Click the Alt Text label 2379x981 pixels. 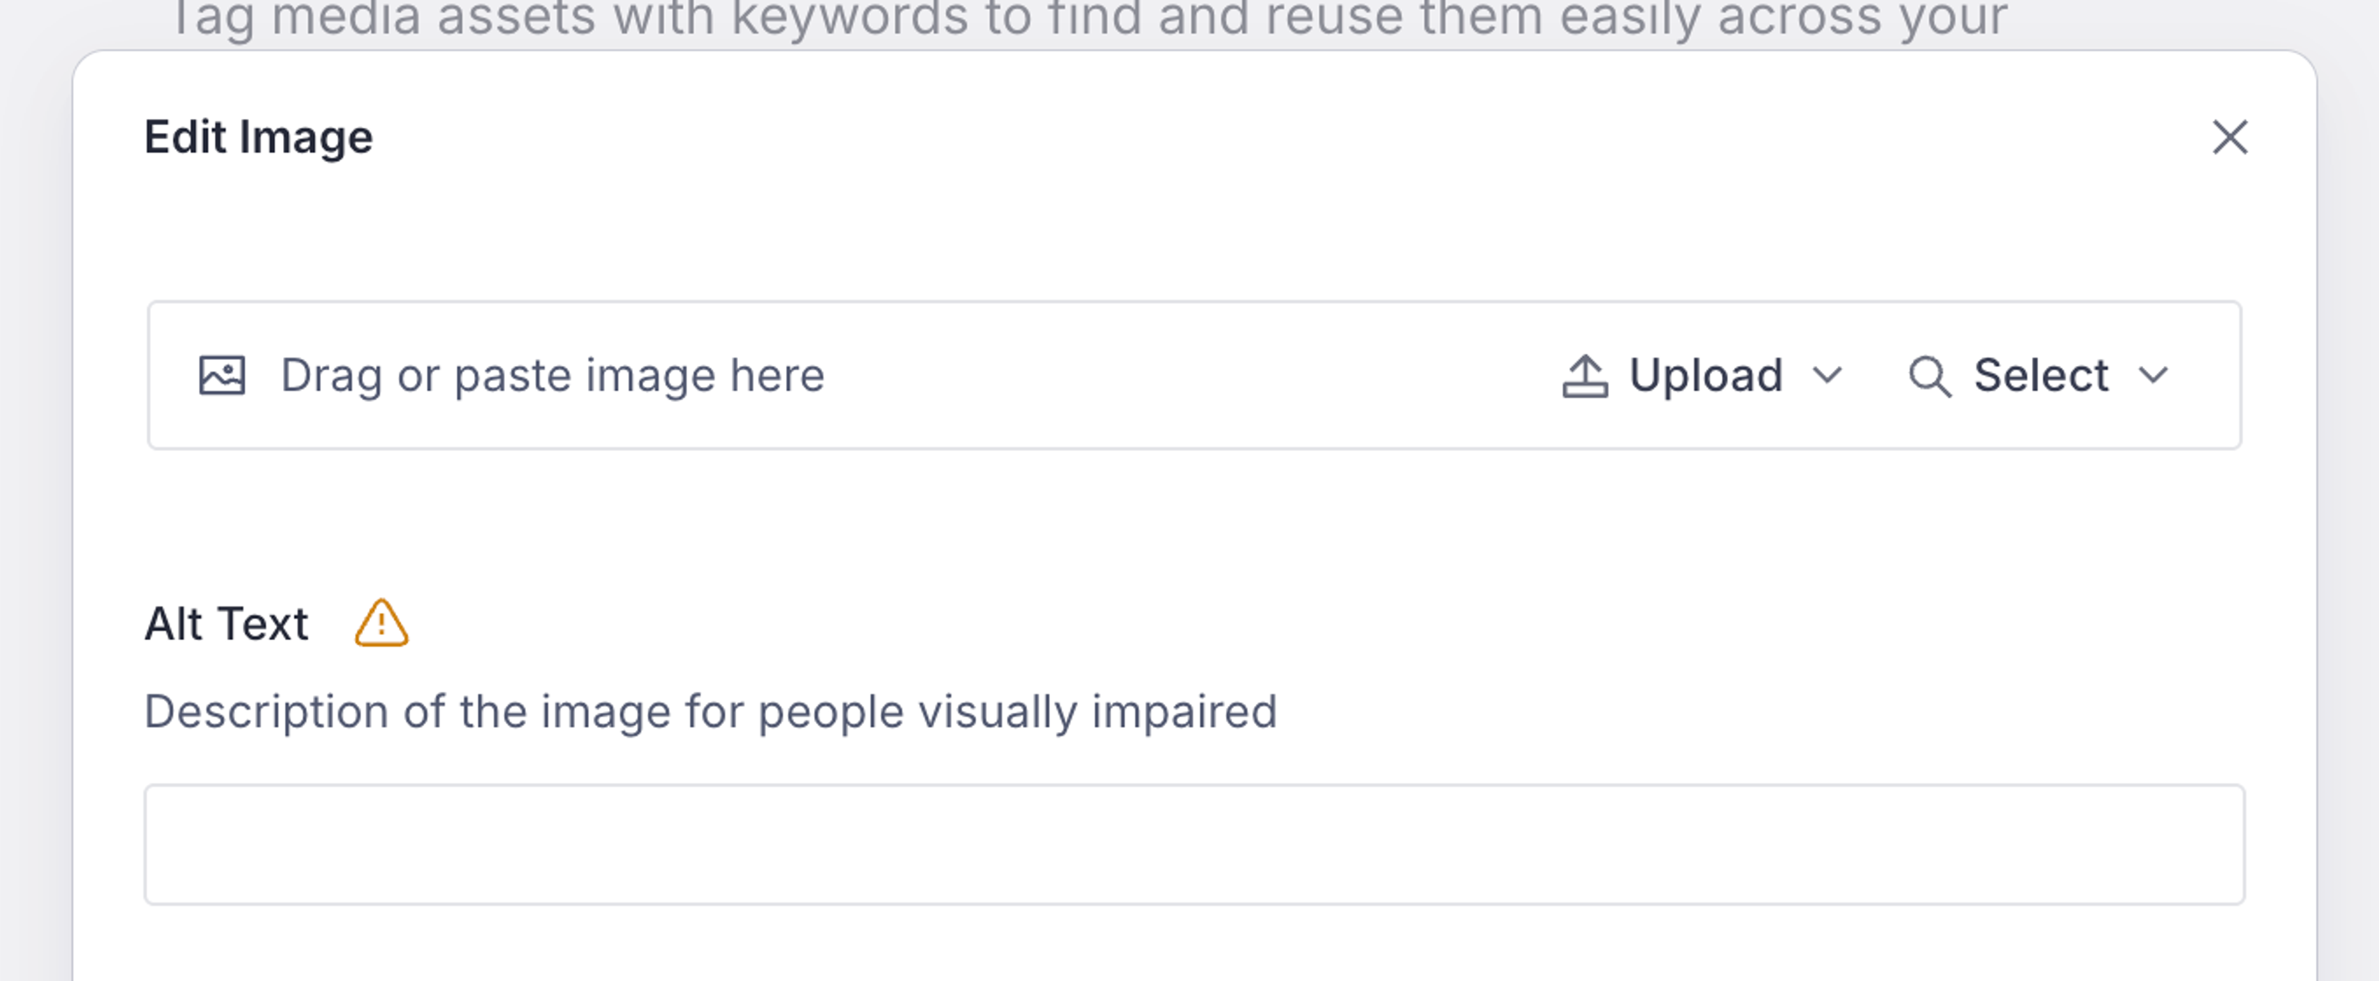tap(227, 624)
